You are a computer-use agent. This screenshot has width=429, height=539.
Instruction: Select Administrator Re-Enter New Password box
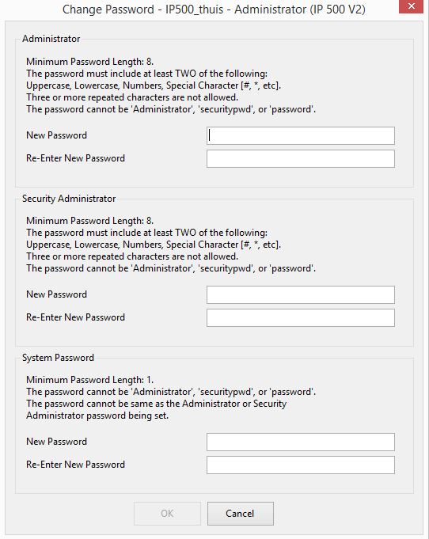click(301, 159)
